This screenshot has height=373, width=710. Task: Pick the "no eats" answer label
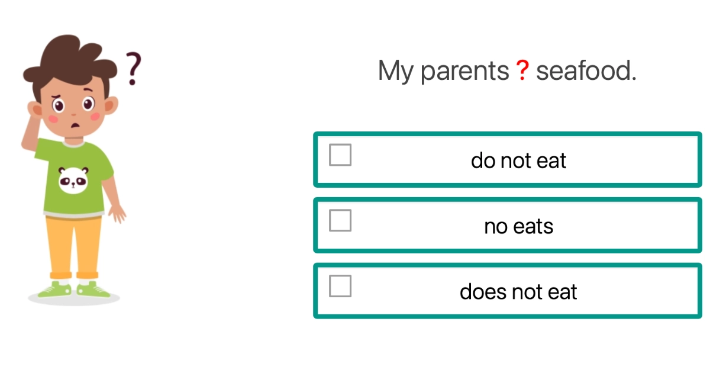[x=518, y=226]
